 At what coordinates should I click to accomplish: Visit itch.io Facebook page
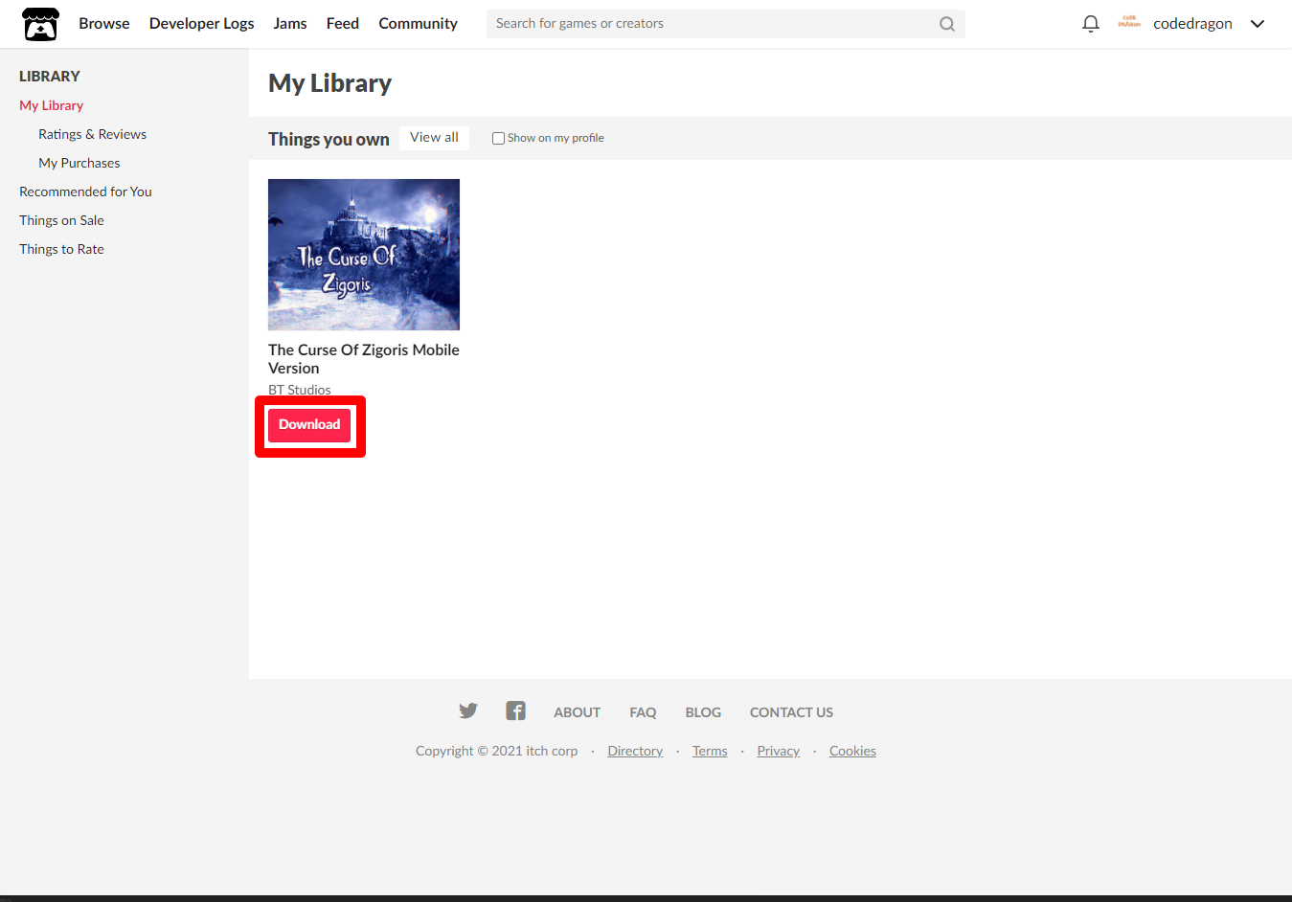[515, 710]
